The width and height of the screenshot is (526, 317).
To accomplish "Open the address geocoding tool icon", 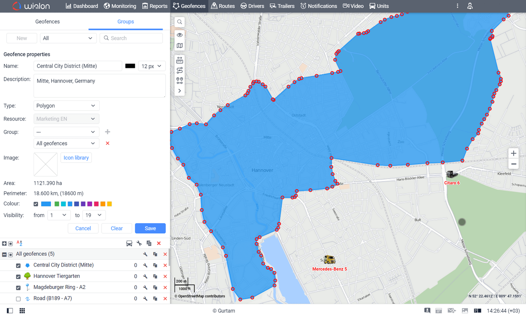I will 179,81.
